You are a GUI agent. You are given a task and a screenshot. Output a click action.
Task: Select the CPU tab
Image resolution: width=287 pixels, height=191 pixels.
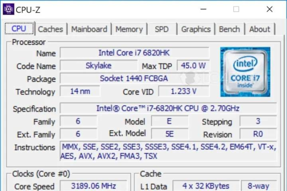click(x=19, y=29)
